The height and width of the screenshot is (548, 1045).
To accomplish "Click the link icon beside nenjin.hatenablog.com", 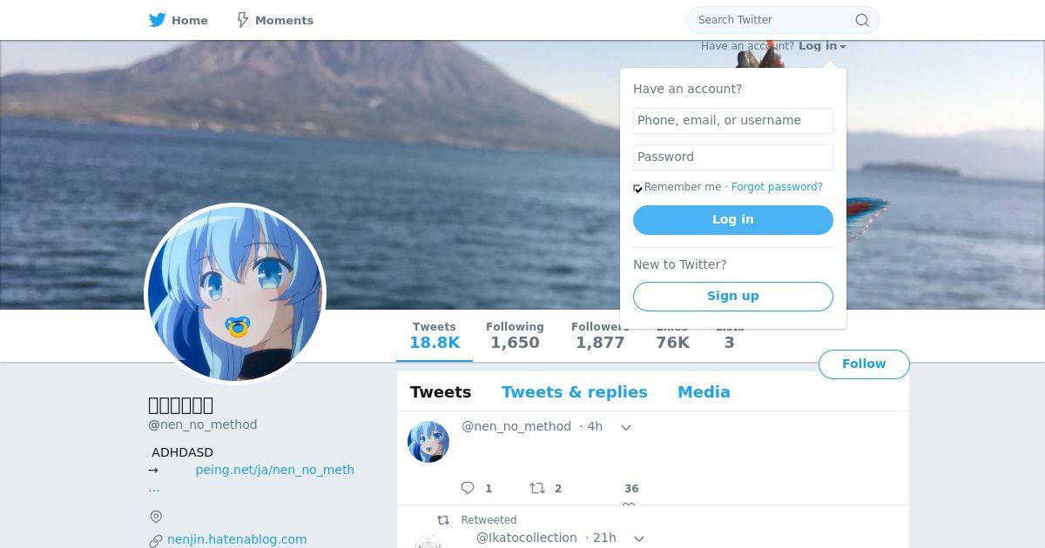I will point(156,540).
